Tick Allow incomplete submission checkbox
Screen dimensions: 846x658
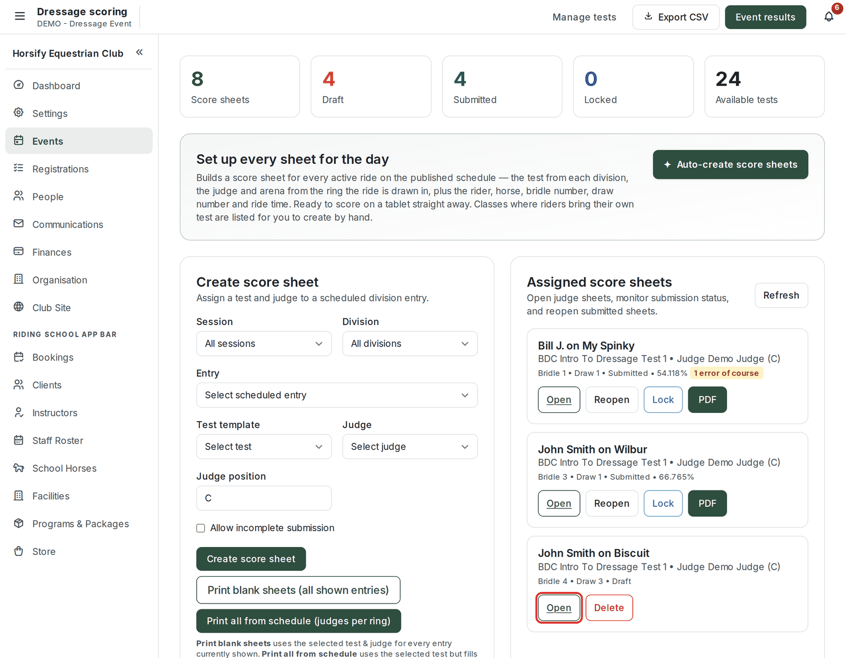coord(200,528)
